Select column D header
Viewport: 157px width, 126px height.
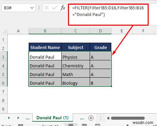coord(100,31)
